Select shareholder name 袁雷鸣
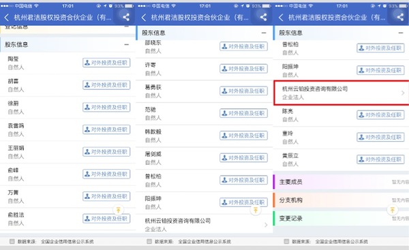This screenshot has height=250, width=409. (16, 125)
